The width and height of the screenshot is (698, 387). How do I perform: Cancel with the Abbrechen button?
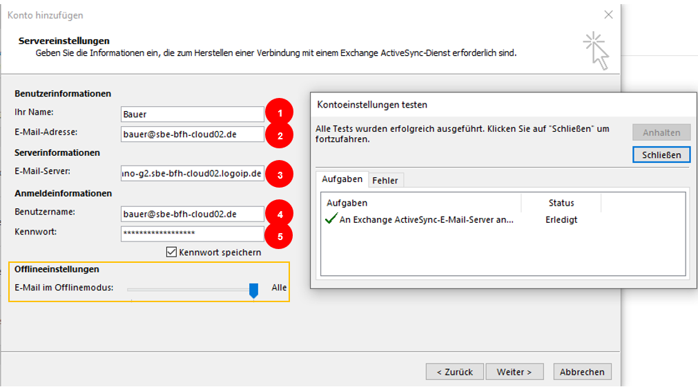click(582, 372)
